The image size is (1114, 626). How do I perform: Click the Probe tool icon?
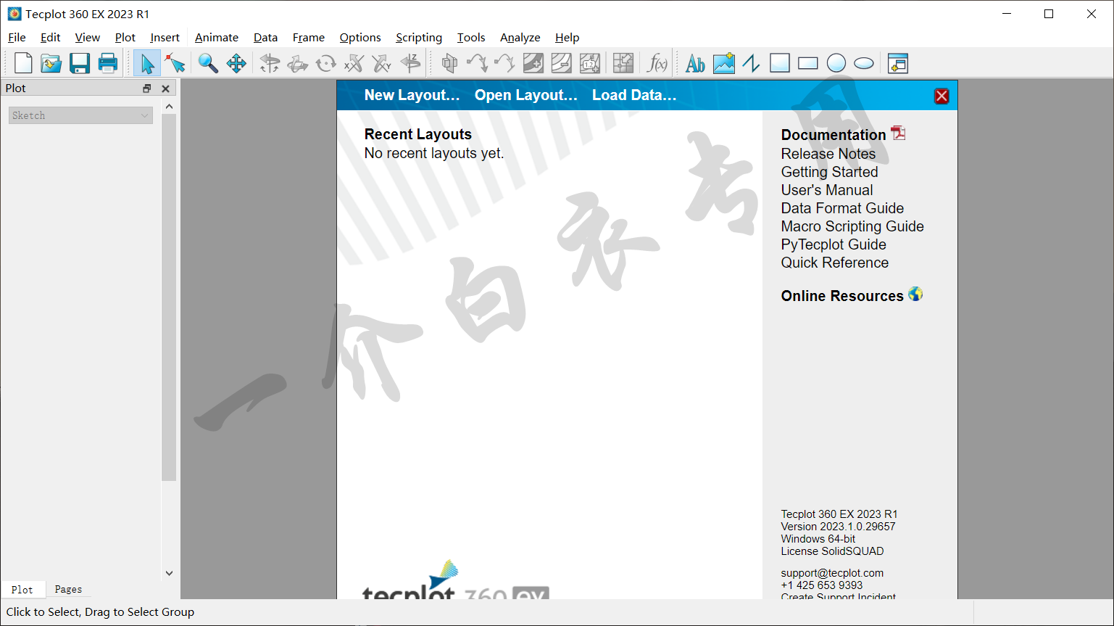tap(623, 64)
